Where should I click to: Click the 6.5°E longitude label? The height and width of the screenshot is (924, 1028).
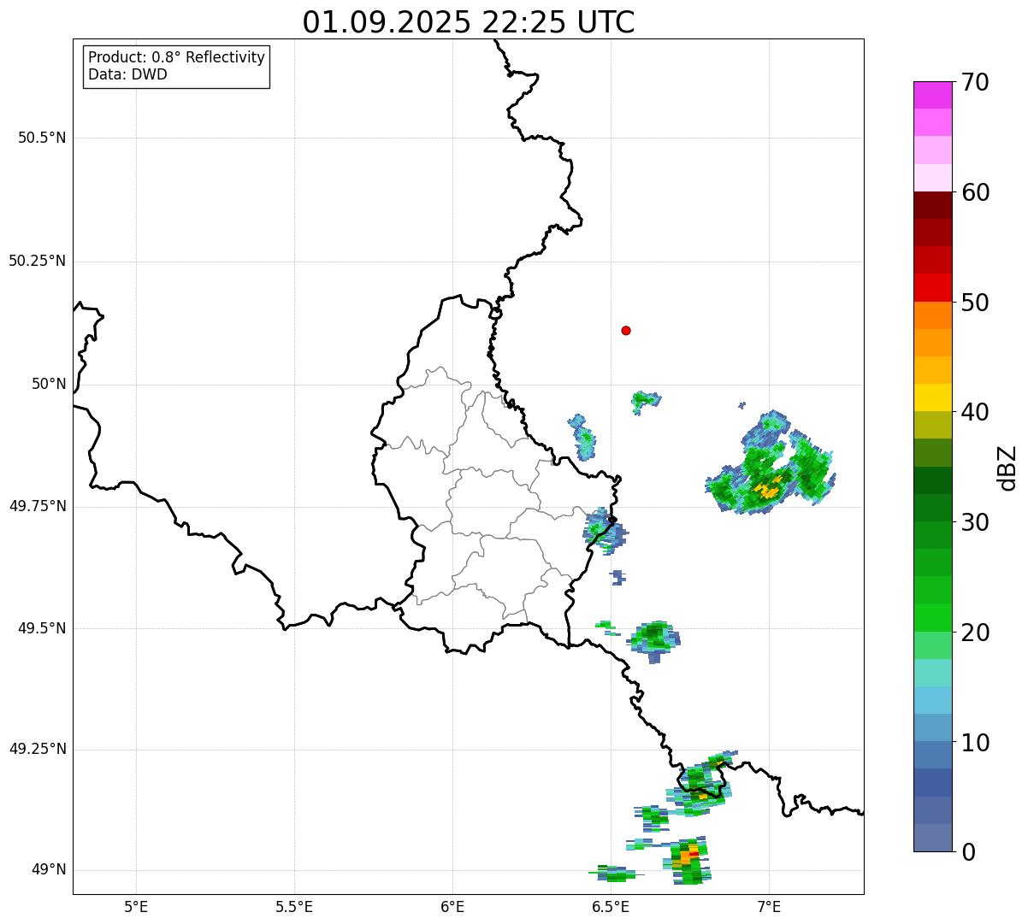click(611, 906)
